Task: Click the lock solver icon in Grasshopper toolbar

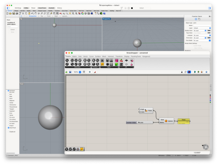Action: click(182, 72)
